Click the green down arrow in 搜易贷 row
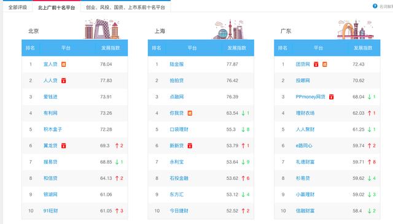This screenshot has height=224, width=393. (x=117, y=162)
